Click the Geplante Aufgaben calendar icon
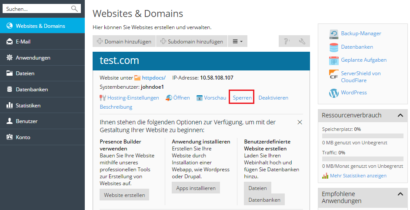 [x=333, y=60]
